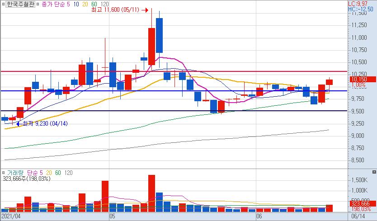The width and height of the screenshot is (377, 221).
Task: Click the 05 month marker on date axis
Action: [x=112, y=216]
